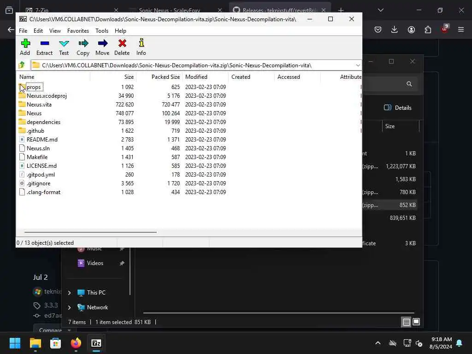Sort by Created column header
The width and height of the screenshot is (472, 354).
(251, 77)
